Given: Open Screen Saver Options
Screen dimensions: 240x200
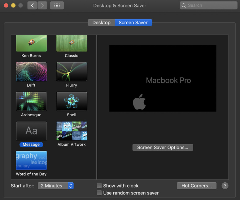Looking at the screenshot, I should tap(163, 147).
